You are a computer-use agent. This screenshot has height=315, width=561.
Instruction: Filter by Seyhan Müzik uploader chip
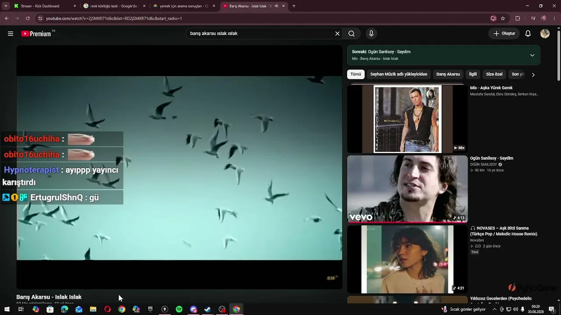point(399,74)
